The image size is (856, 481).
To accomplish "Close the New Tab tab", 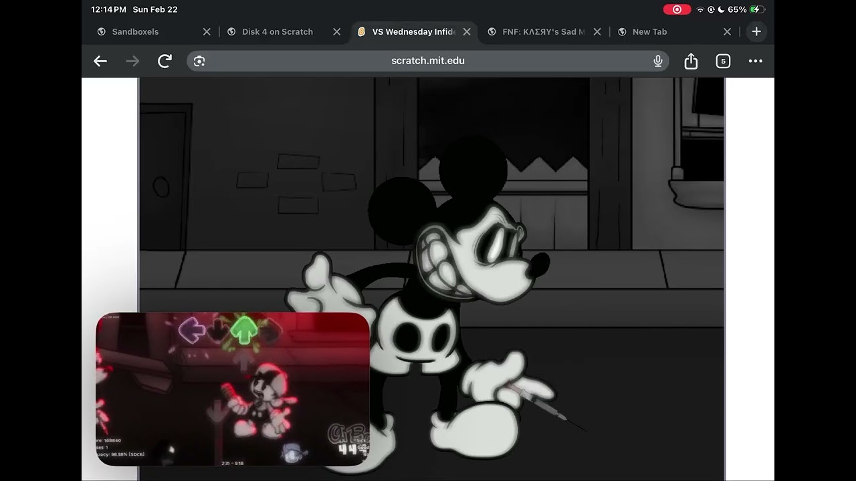I will [728, 31].
